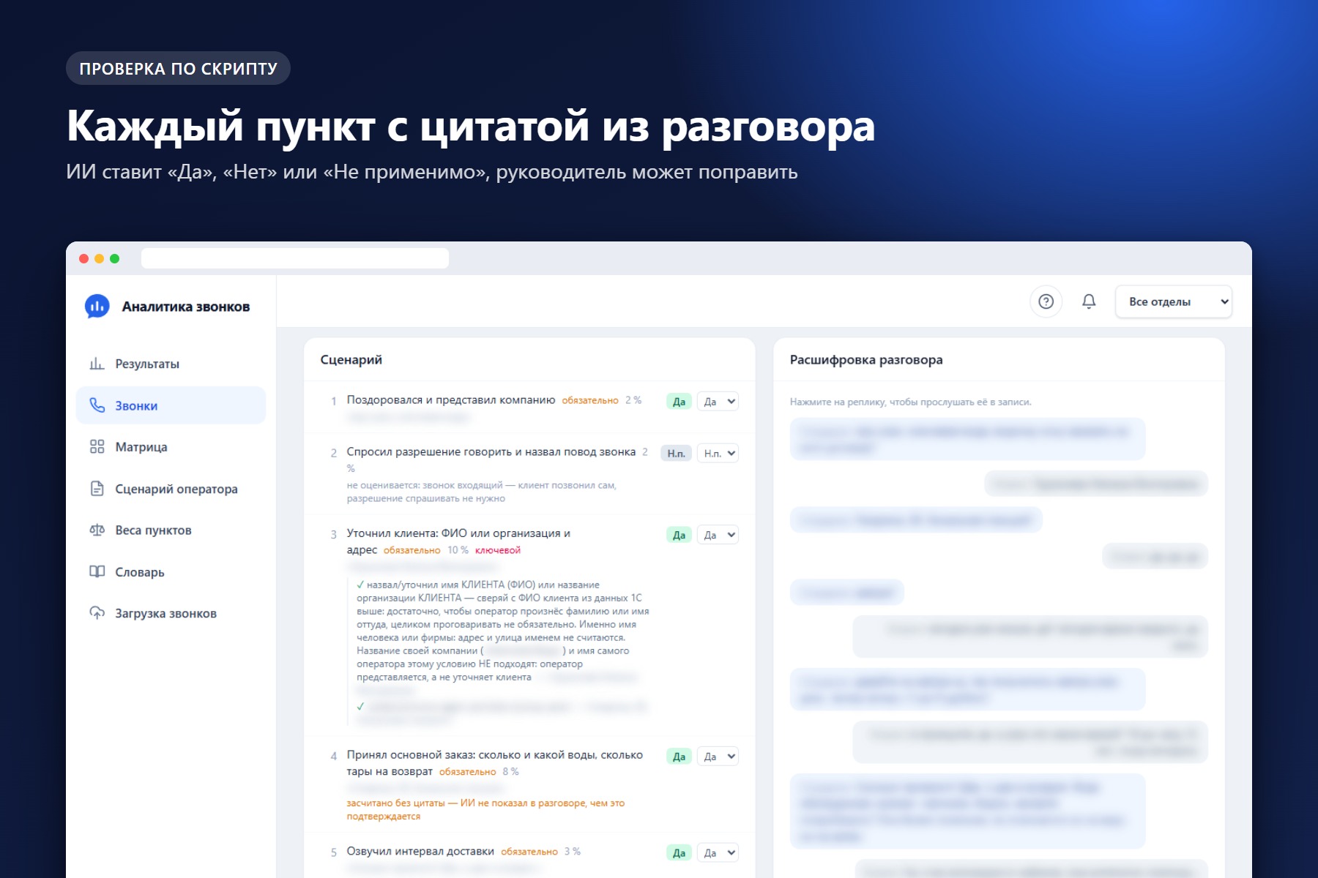Viewport: 1318px width, 878px height.
Task: Switch to Матрица section
Action: (141, 447)
